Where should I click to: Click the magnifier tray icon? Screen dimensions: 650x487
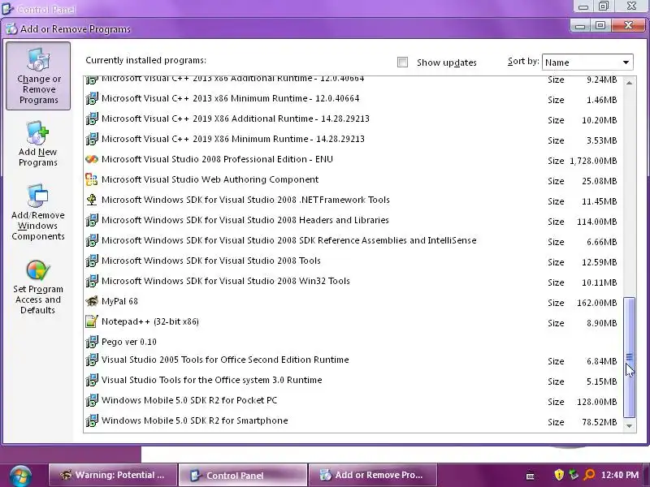589,475
